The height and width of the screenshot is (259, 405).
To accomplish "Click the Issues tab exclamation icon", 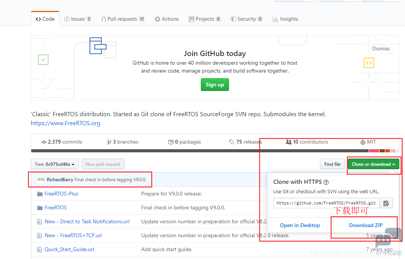I will [x=67, y=19].
